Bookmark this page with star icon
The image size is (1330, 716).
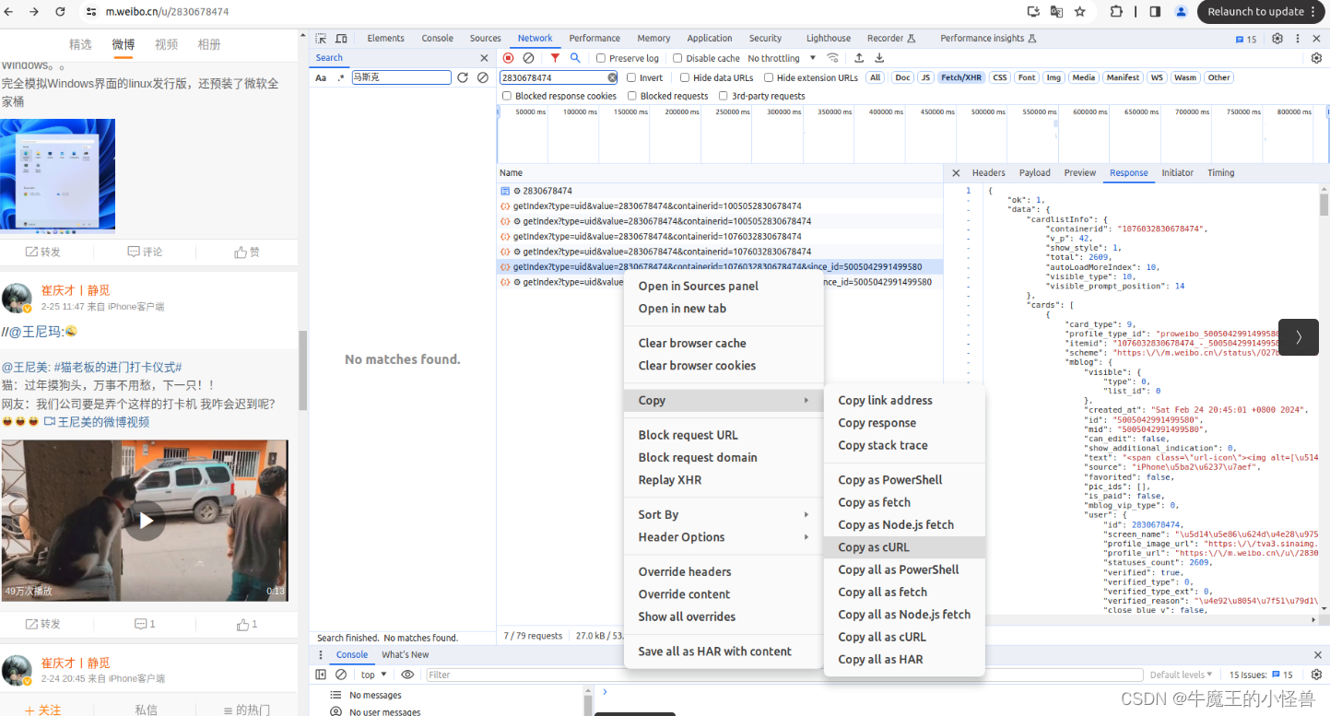click(x=1080, y=12)
